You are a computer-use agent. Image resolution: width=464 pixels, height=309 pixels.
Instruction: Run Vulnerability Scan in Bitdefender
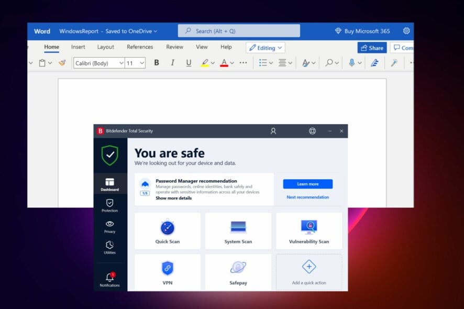point(309,231)
